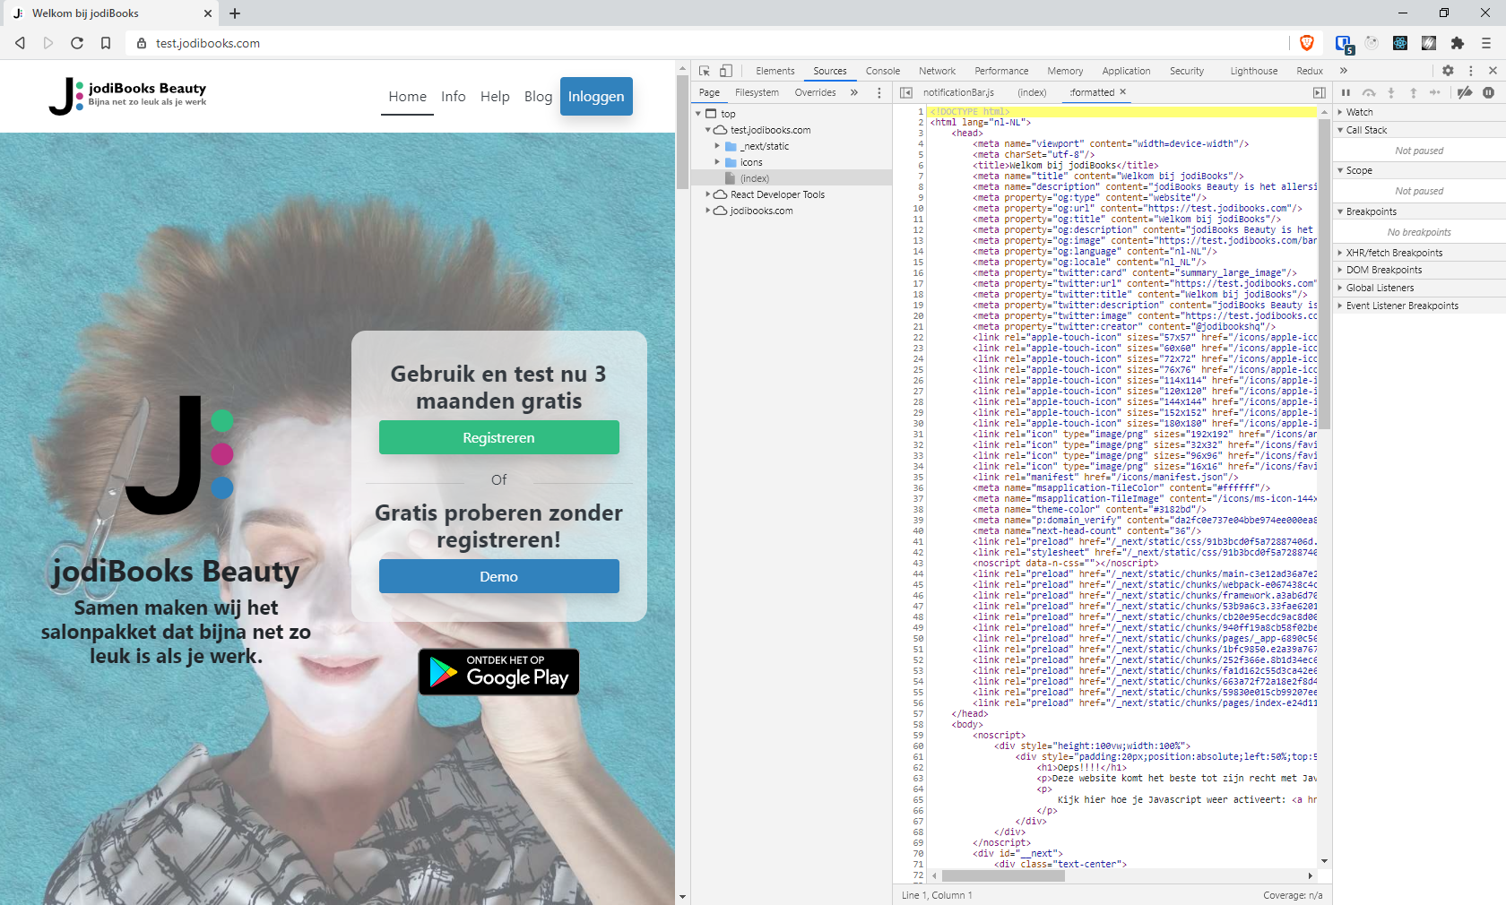The width and height of the screenshot is (1506, 905).
Task: Open the Help navigation link
Action: (495, 96)
